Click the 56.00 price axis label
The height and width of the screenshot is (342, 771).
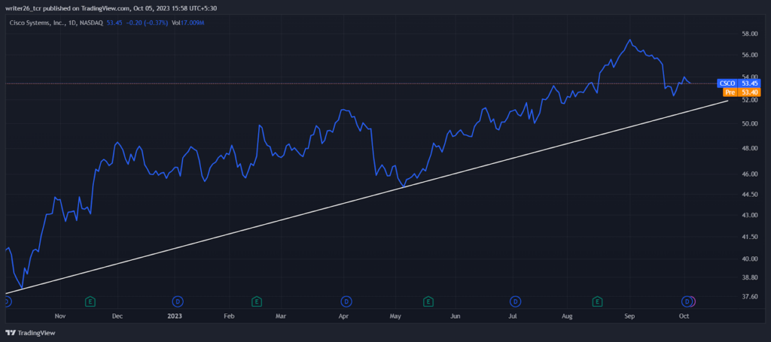749,55
